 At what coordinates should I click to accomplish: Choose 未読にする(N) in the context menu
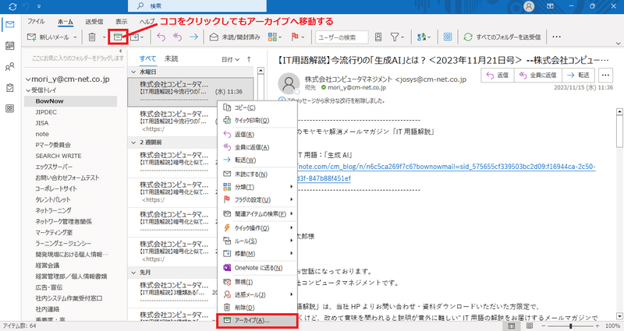click(257, 174)
